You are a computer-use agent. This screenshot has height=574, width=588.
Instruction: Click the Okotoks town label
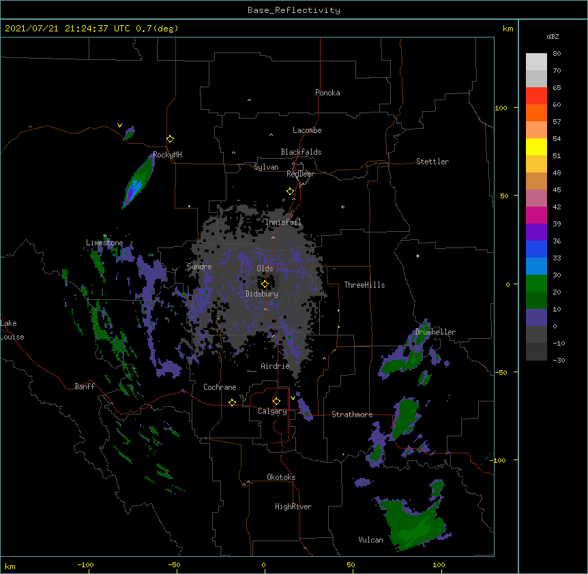[281, 477]
